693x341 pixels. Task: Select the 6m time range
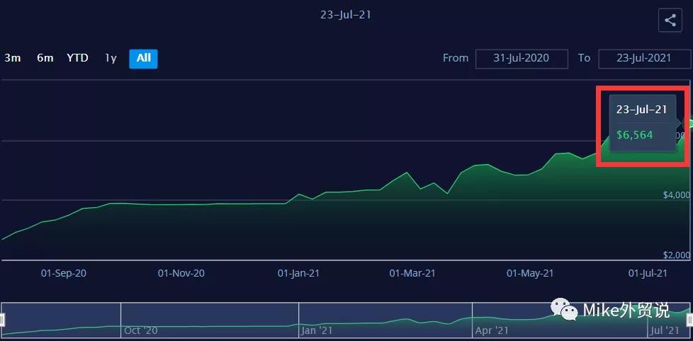45,58
